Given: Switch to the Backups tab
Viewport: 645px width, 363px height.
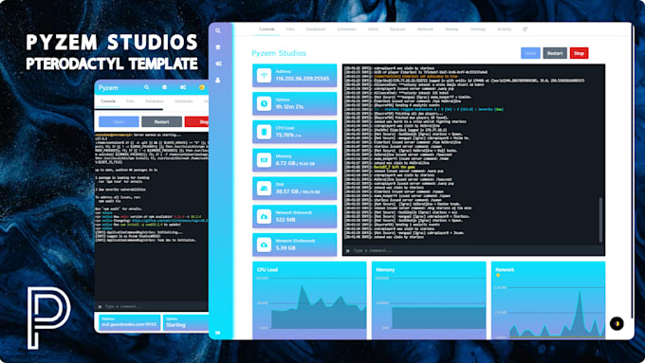Looking at the screenshot, I should (x=397, y=29).
